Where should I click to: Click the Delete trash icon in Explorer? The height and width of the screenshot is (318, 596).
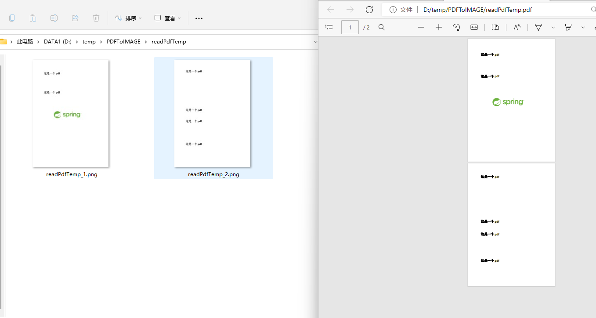click(96, 18)
